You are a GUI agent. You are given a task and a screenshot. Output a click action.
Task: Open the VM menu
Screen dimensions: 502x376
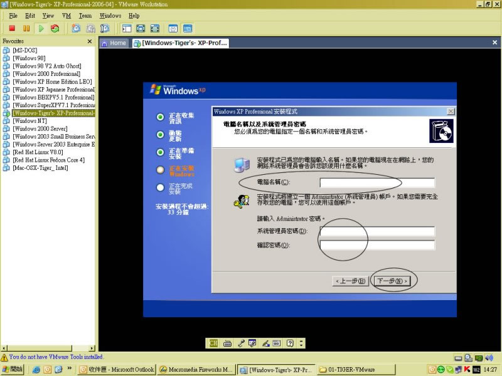click(67, 16)
